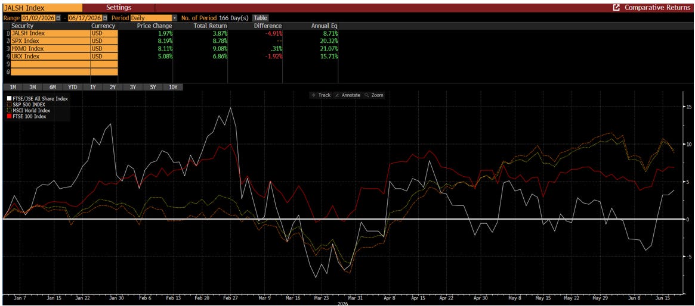695x306 pixels.
Task: Select the JALSH Index security row
Action: (50, 33)
